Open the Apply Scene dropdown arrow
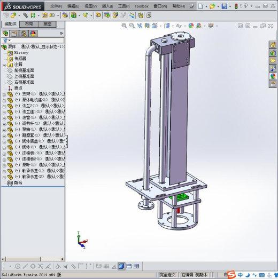The image size is (278, 279). [x=205, y=26]
